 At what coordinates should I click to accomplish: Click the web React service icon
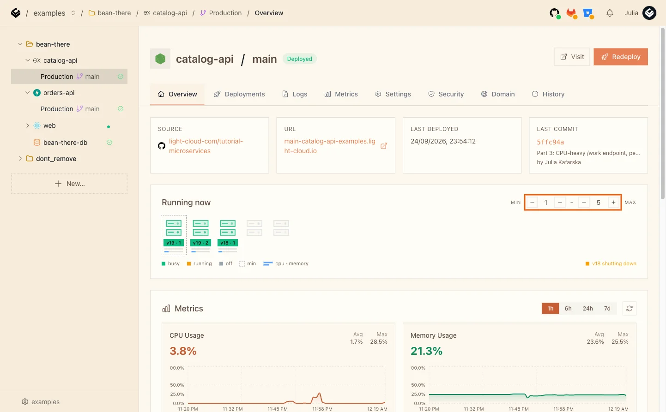[37, 125]
